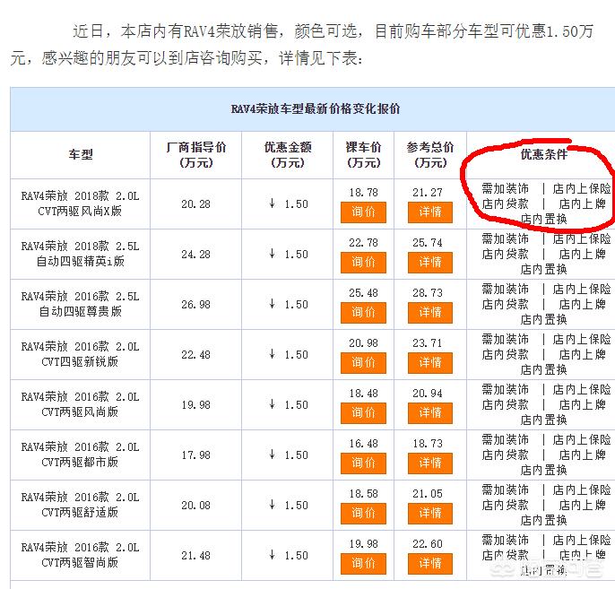Click bare car price 25.48
Screen dimensions: 615x589
364,293
